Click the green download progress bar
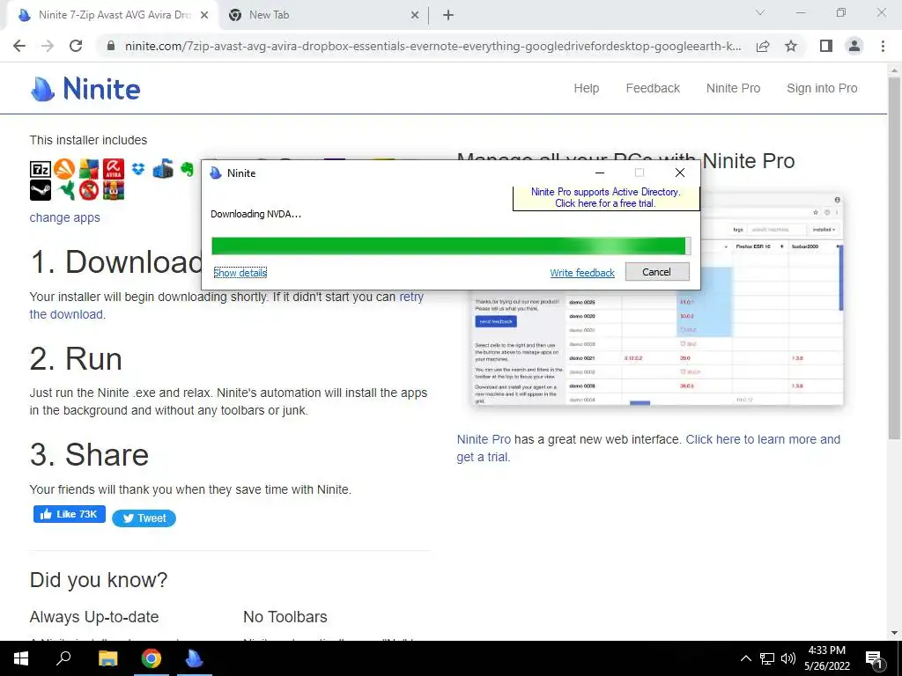902x676 pixels. [451, 246]
